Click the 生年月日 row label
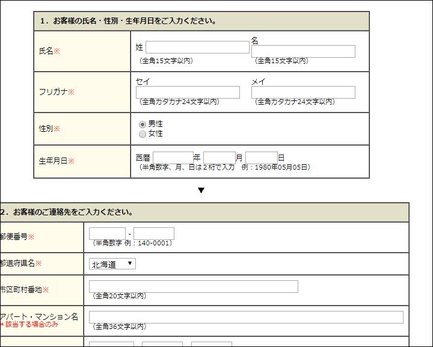433x347 pixels. pyautogui.click(x=57, y=161)
